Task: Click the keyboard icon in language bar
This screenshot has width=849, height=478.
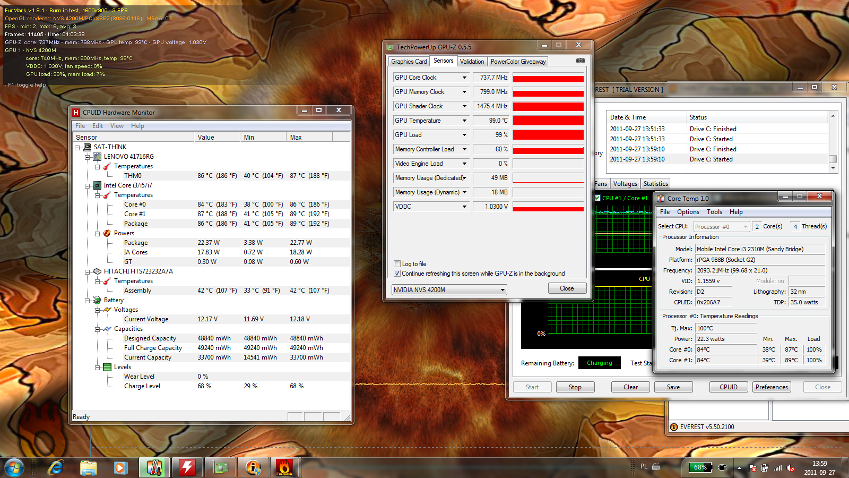Action: pyautogui.click(x=656, y=466)
